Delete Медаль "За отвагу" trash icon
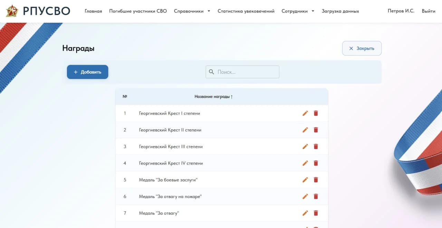This screenshot has height=228, width=442. pos(316,213)
